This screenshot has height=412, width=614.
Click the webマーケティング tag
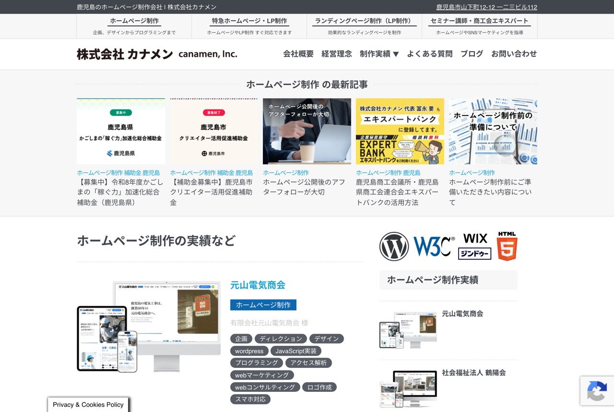pos(262,375)
